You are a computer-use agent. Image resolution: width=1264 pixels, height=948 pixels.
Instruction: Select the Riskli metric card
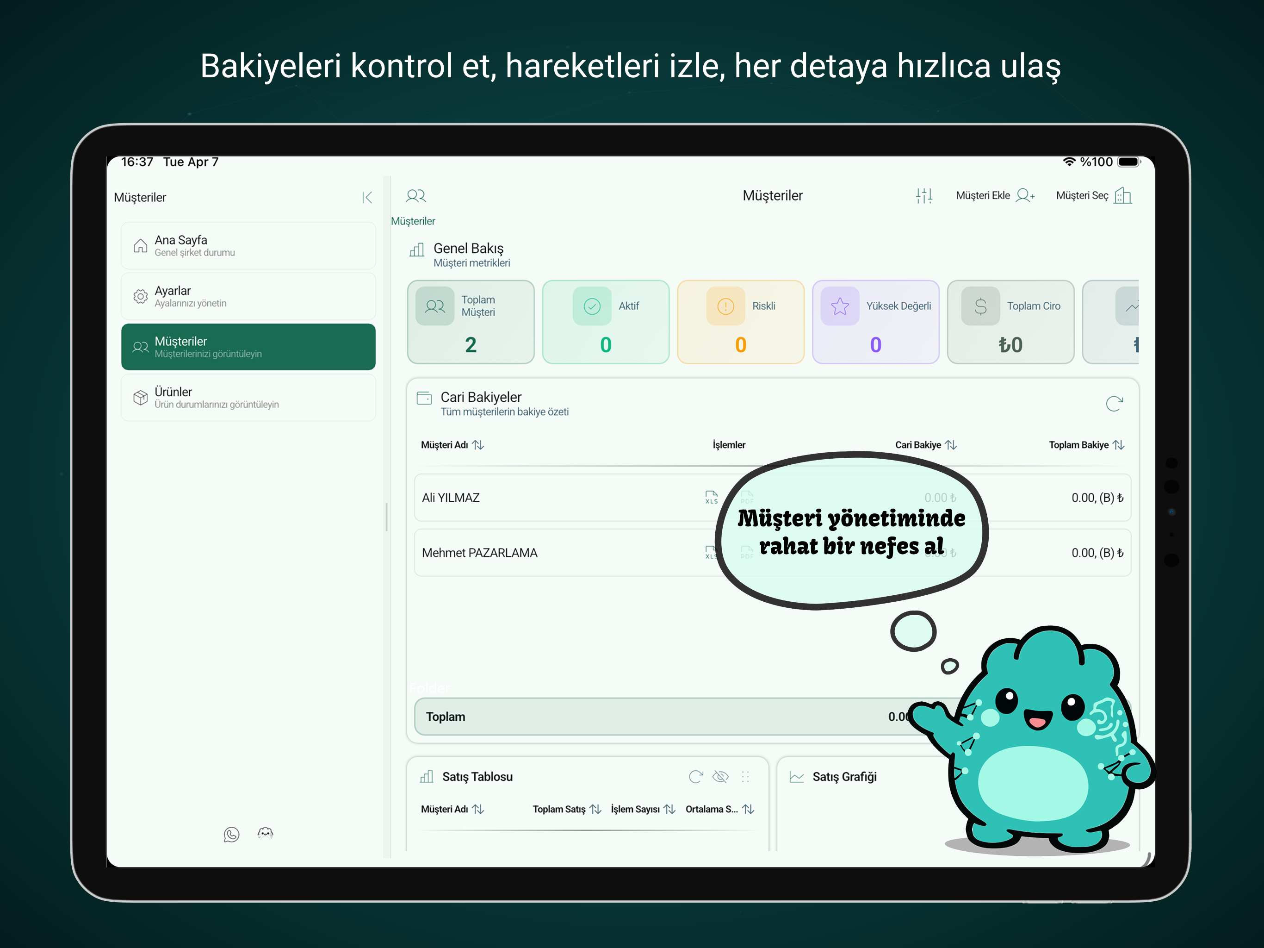point(741,322)
